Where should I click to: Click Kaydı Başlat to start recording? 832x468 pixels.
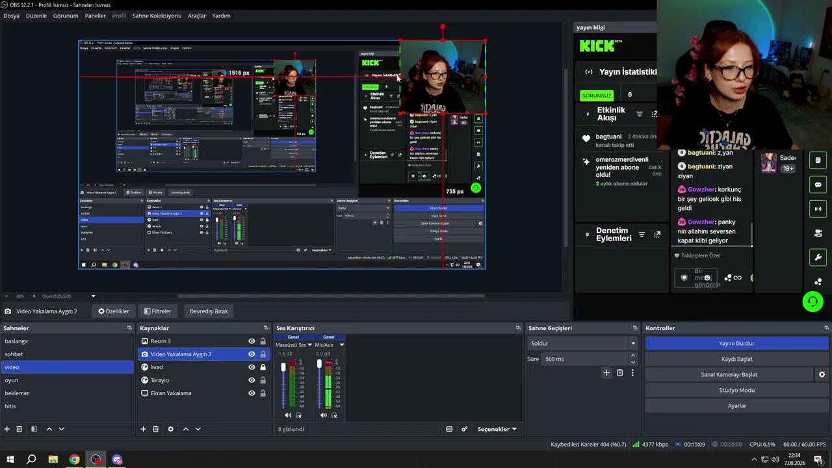point(736,359)
